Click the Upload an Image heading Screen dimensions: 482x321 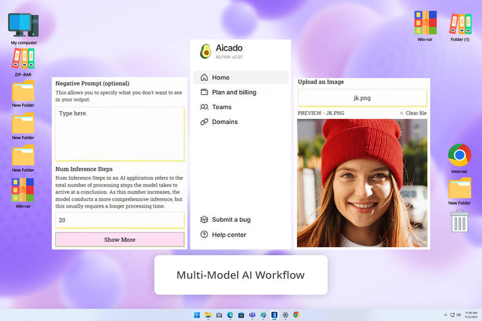321,82
